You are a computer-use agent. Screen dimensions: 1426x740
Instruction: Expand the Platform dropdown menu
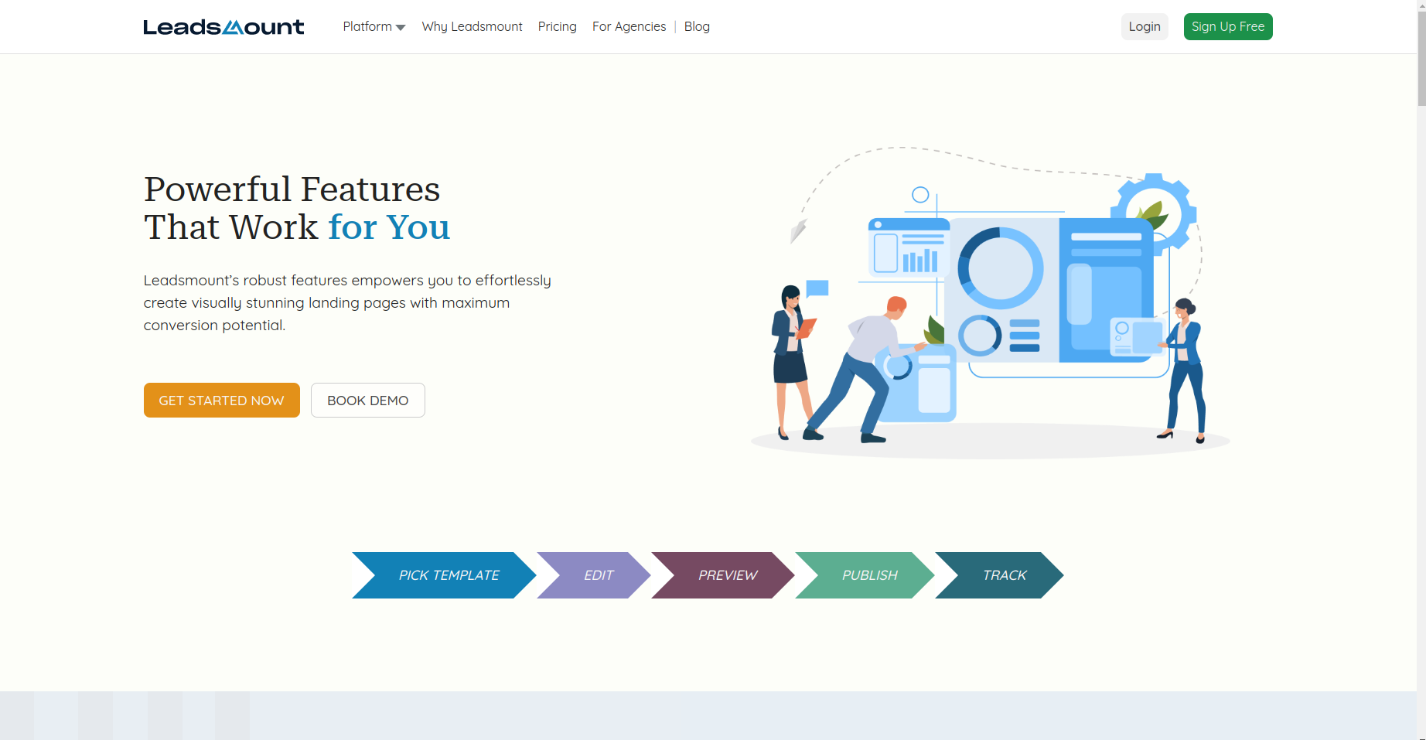[x=374, y=26]
